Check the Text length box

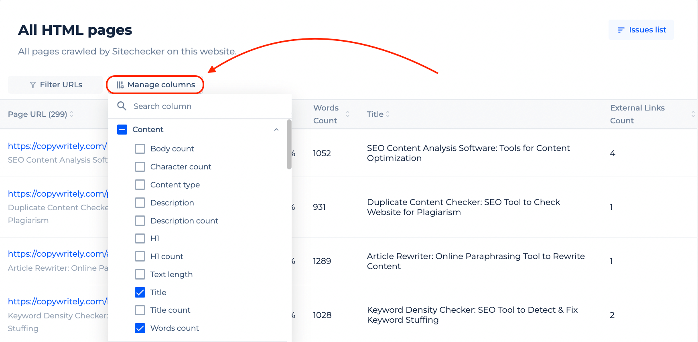[x=140, y=274]
